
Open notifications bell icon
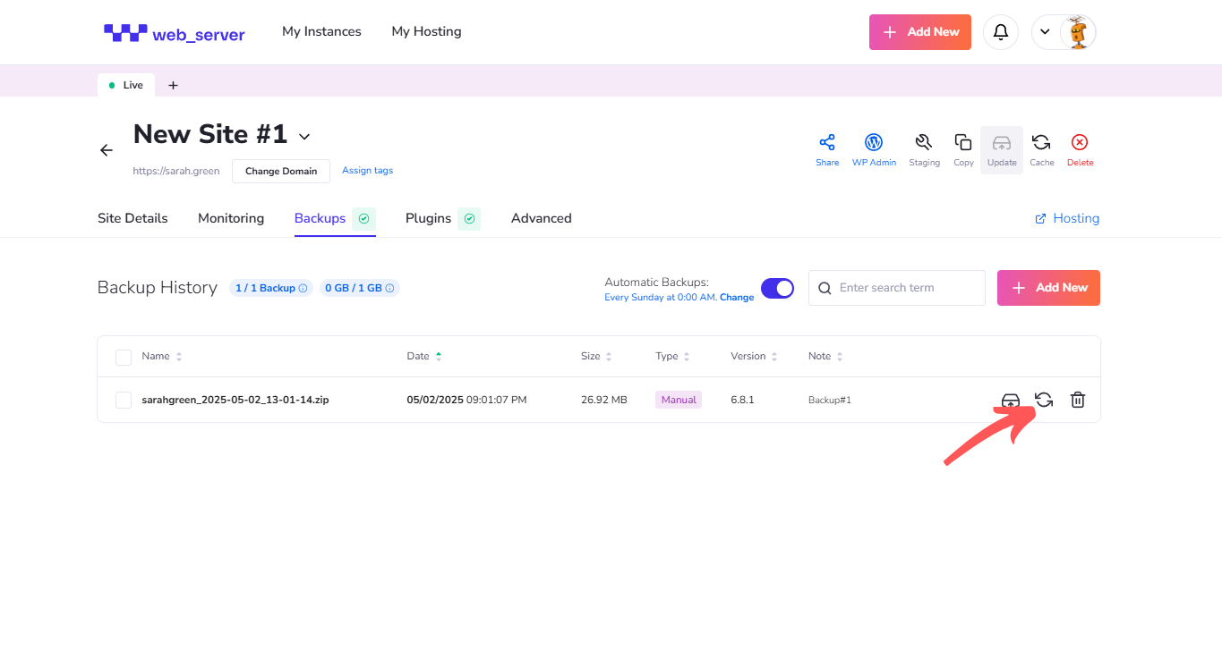(x=1001, y=32)
